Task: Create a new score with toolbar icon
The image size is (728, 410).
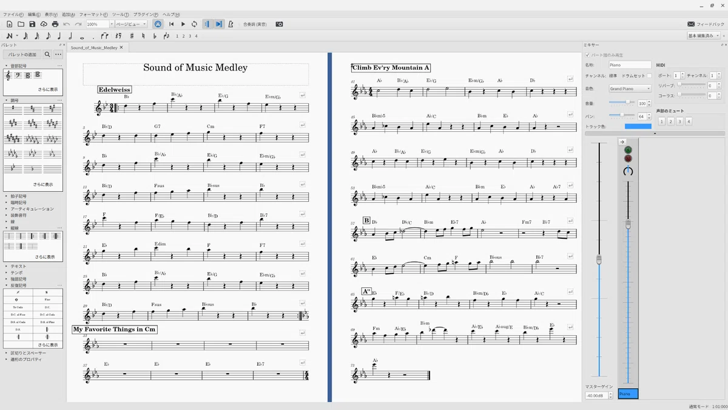Action: click(x=9, y=24)
